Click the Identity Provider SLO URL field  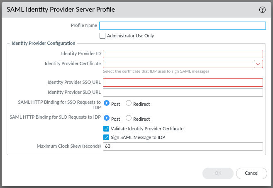(183, 93)
